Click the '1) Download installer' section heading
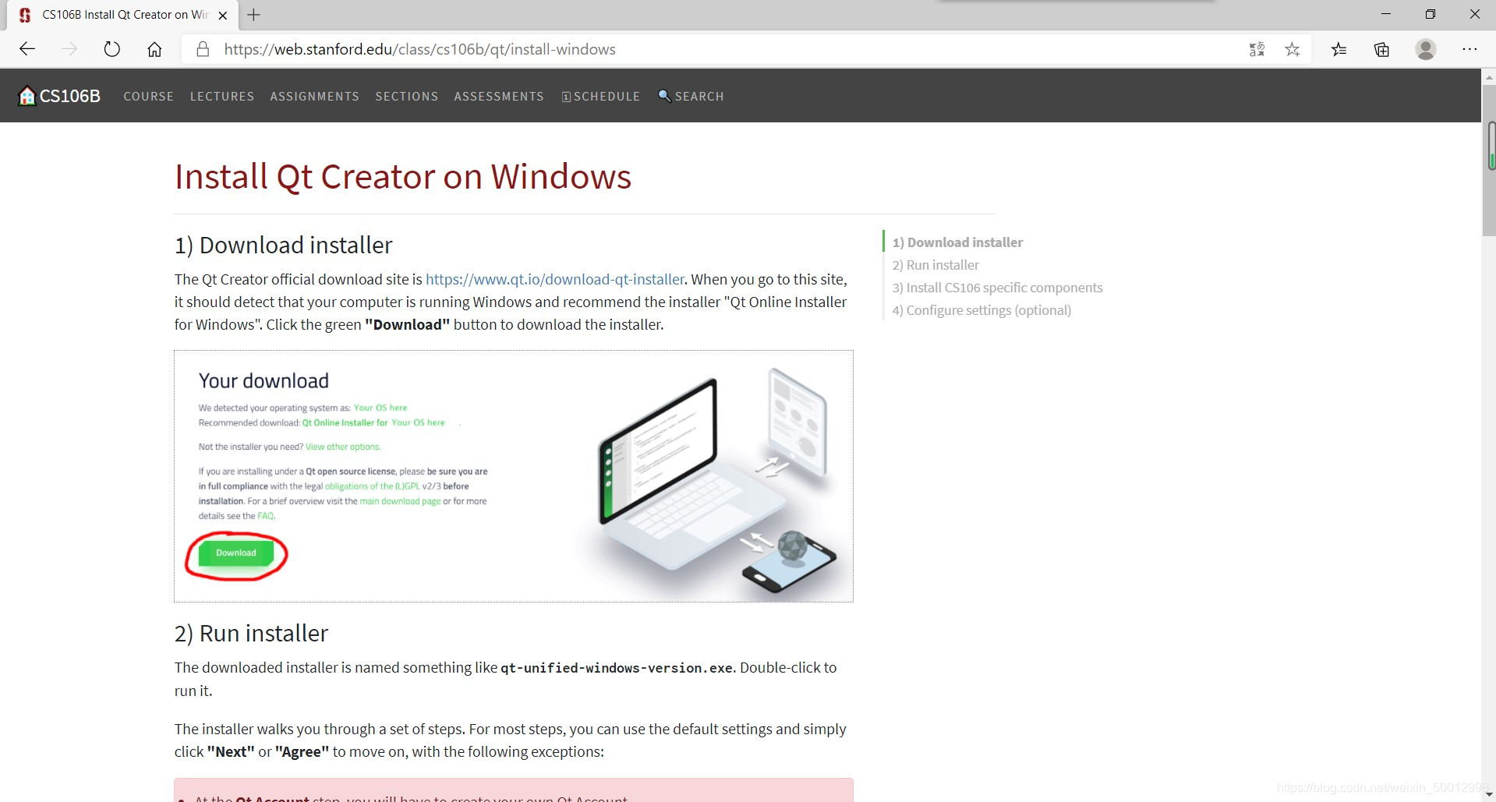Image resolution: width=1496 pixels, height=802 pixels. click(284, 245)
